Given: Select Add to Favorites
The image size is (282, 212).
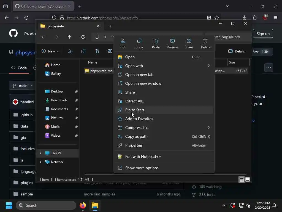Looking at the screenshot, I should click(164, 119).
